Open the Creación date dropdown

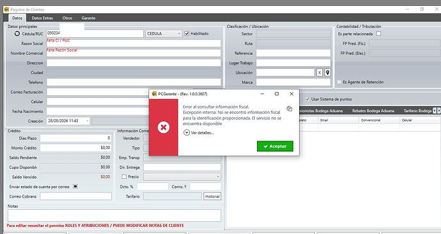(87, 121)
